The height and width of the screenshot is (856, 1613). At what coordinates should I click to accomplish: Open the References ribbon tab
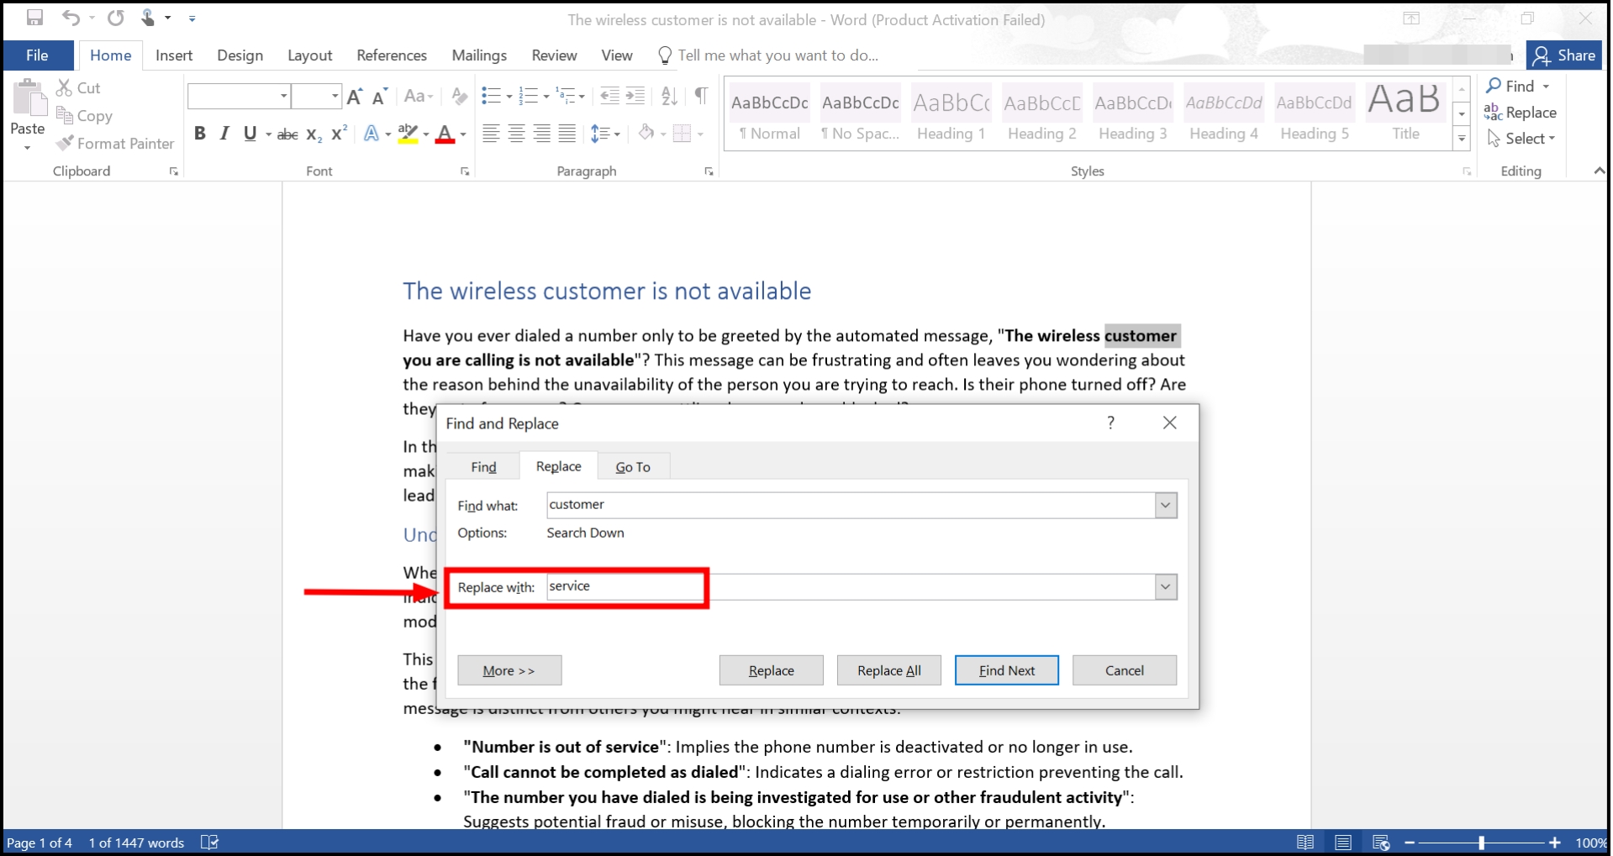click(391, 55)
